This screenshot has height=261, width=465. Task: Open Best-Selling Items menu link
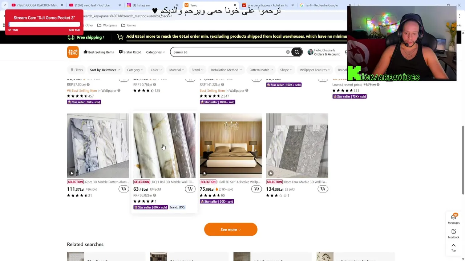tap(98, 52)
